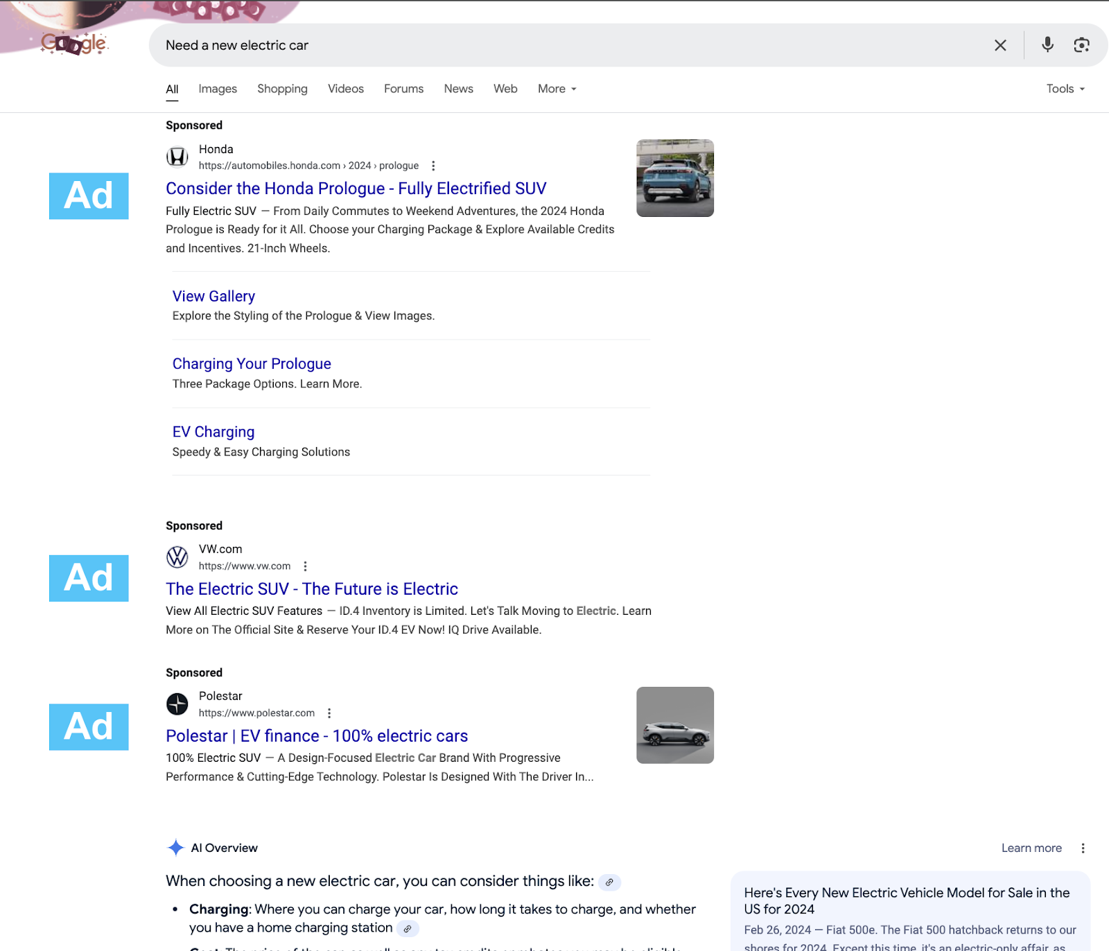This screenshot has width=1109, height=951.
Task: Start voice search with the microphone icon
Action: [x=1047, y=45]
